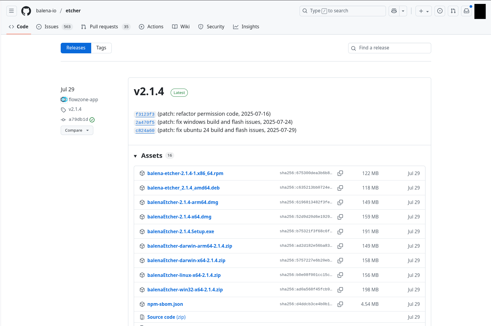Open the notifications inbox icon

(x=466, y=11)
